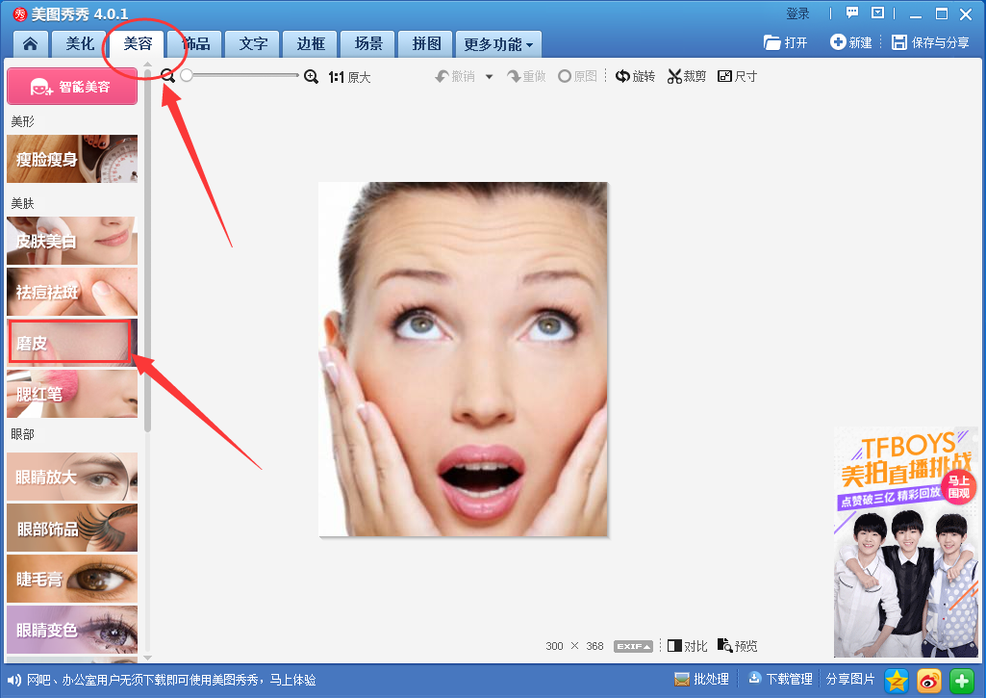Select the 皮肤美白 skin whitening thumbnail
Screen dimensions: 986x698
tap(72, 240)
